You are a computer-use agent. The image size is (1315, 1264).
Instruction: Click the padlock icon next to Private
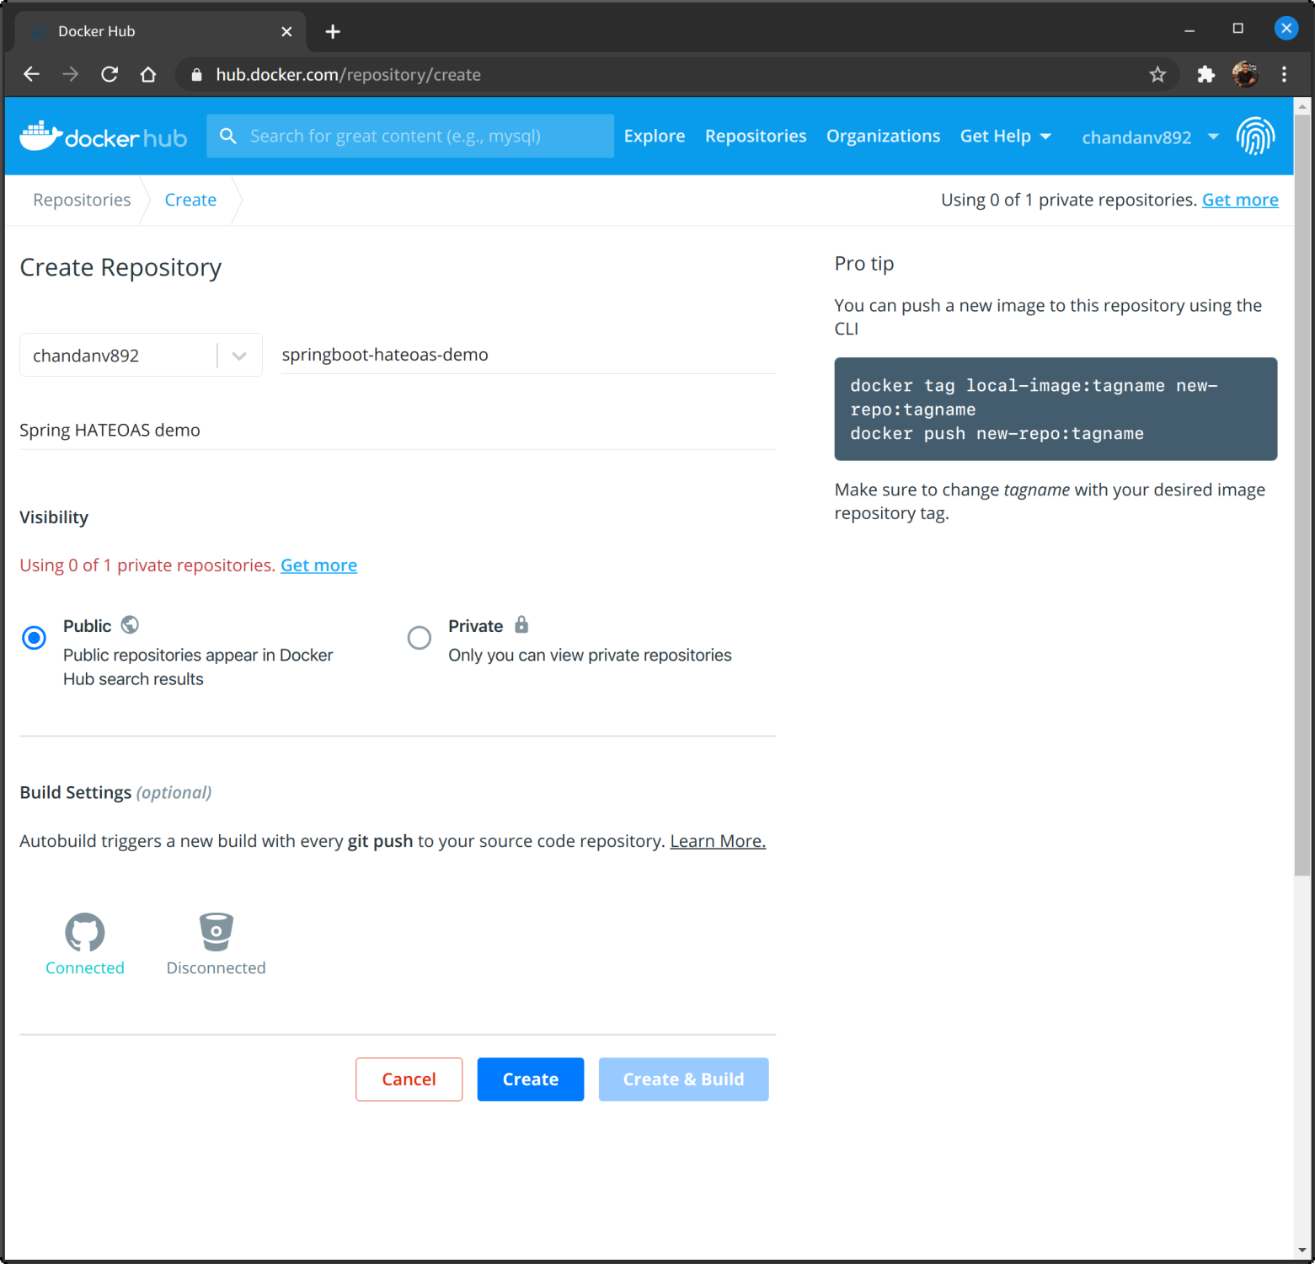[x=521, y=624]
